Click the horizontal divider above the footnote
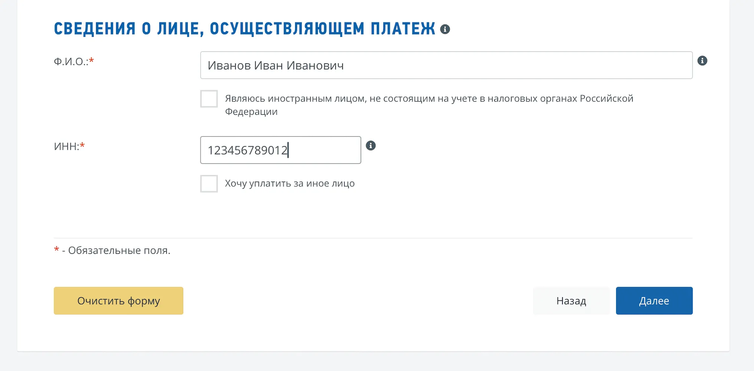Screen dimensions: 754x371 tap(373, 238)
